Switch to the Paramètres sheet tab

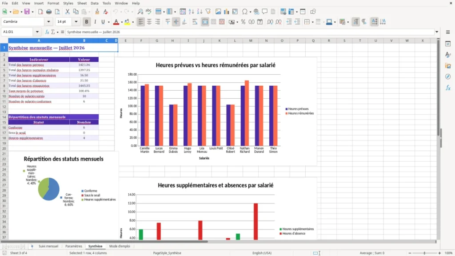coord(74,246)
